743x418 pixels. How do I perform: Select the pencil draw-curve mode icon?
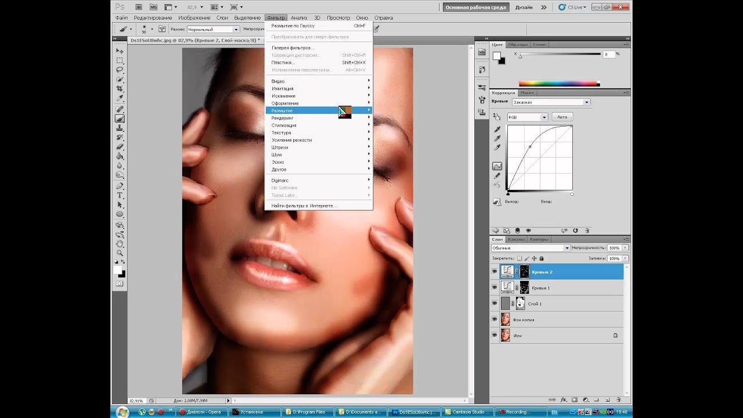tap(497, 176)
